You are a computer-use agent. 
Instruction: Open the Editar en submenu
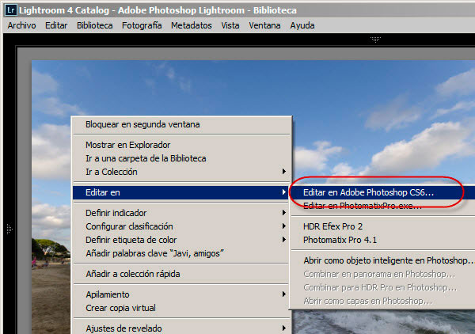point(180,192)
